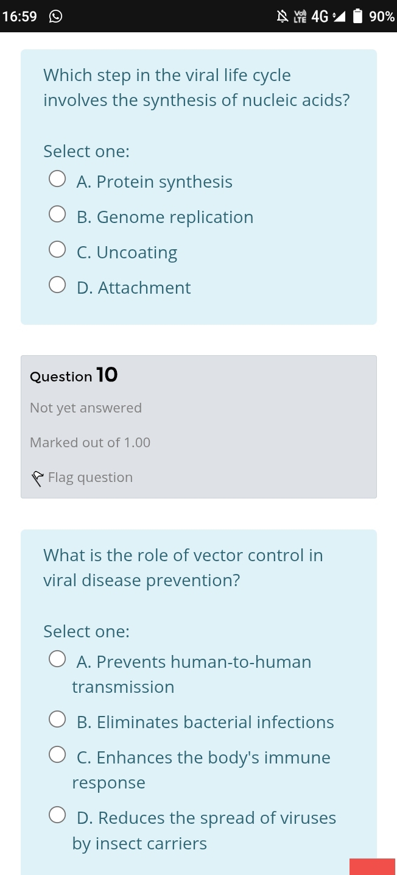397x875 pixels.
Task: Tap the battery icon in status bar
Action: coord(358,16)
